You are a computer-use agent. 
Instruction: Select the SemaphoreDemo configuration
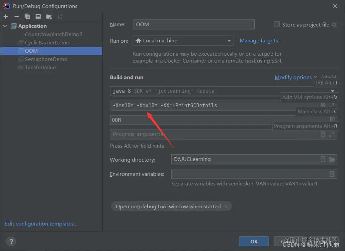coord(46,59)
